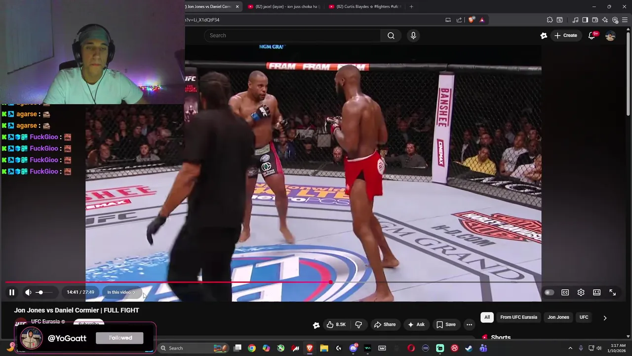Image resolution: width=632 pixels, height=356 pixels.
Task: Open the UFC Eurasia channel link
Action: pos(45,321)
